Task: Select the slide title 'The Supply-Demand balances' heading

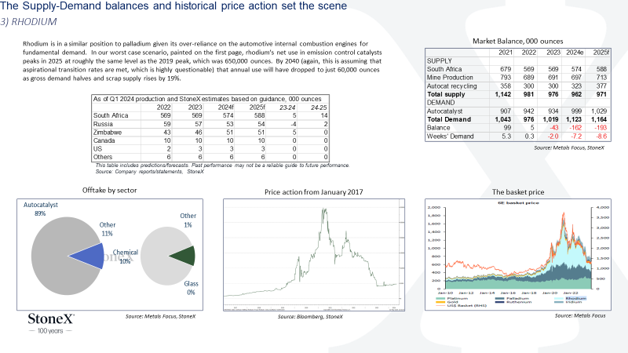Action: coord(173,6)
